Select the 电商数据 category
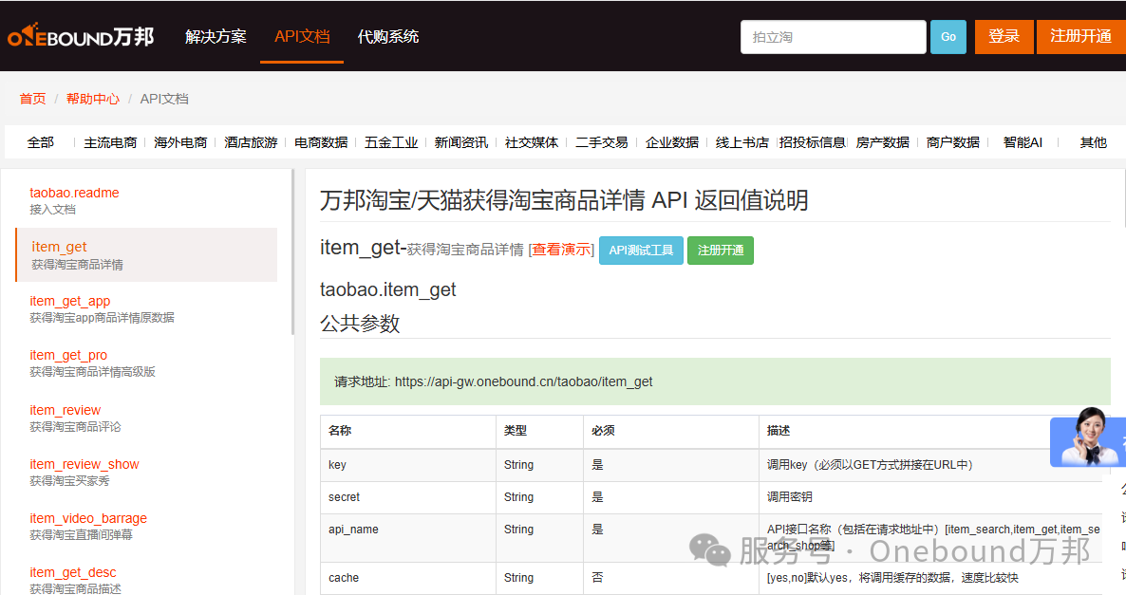Screen dimensions: 1126x595 pos(321,143)
